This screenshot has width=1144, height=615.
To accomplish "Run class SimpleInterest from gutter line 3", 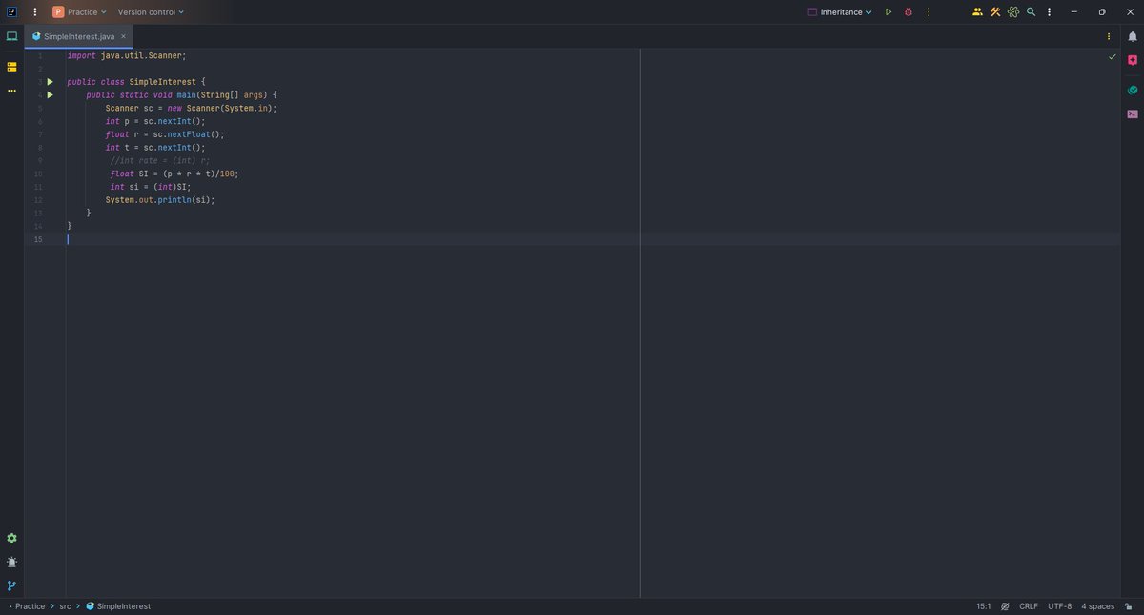I will [51, 82].
